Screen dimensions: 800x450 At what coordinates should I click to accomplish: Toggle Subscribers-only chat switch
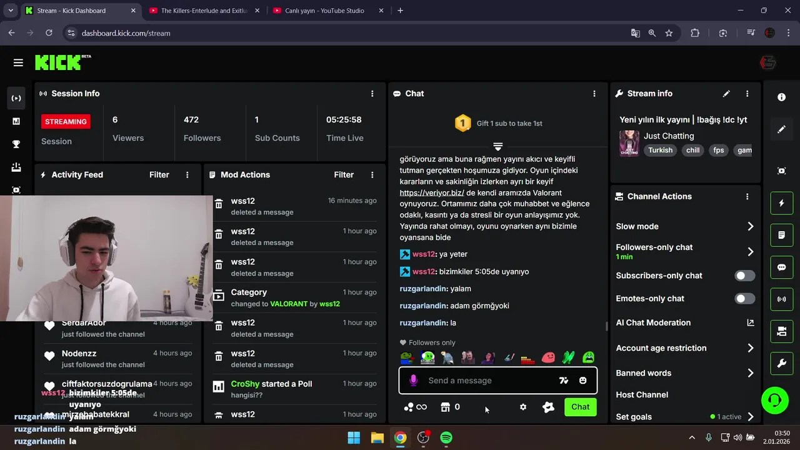[744, 276]
